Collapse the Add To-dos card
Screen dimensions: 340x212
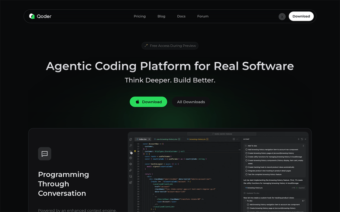pos(303,146)
